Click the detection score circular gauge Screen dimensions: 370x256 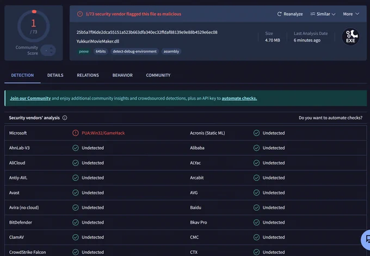34,26
